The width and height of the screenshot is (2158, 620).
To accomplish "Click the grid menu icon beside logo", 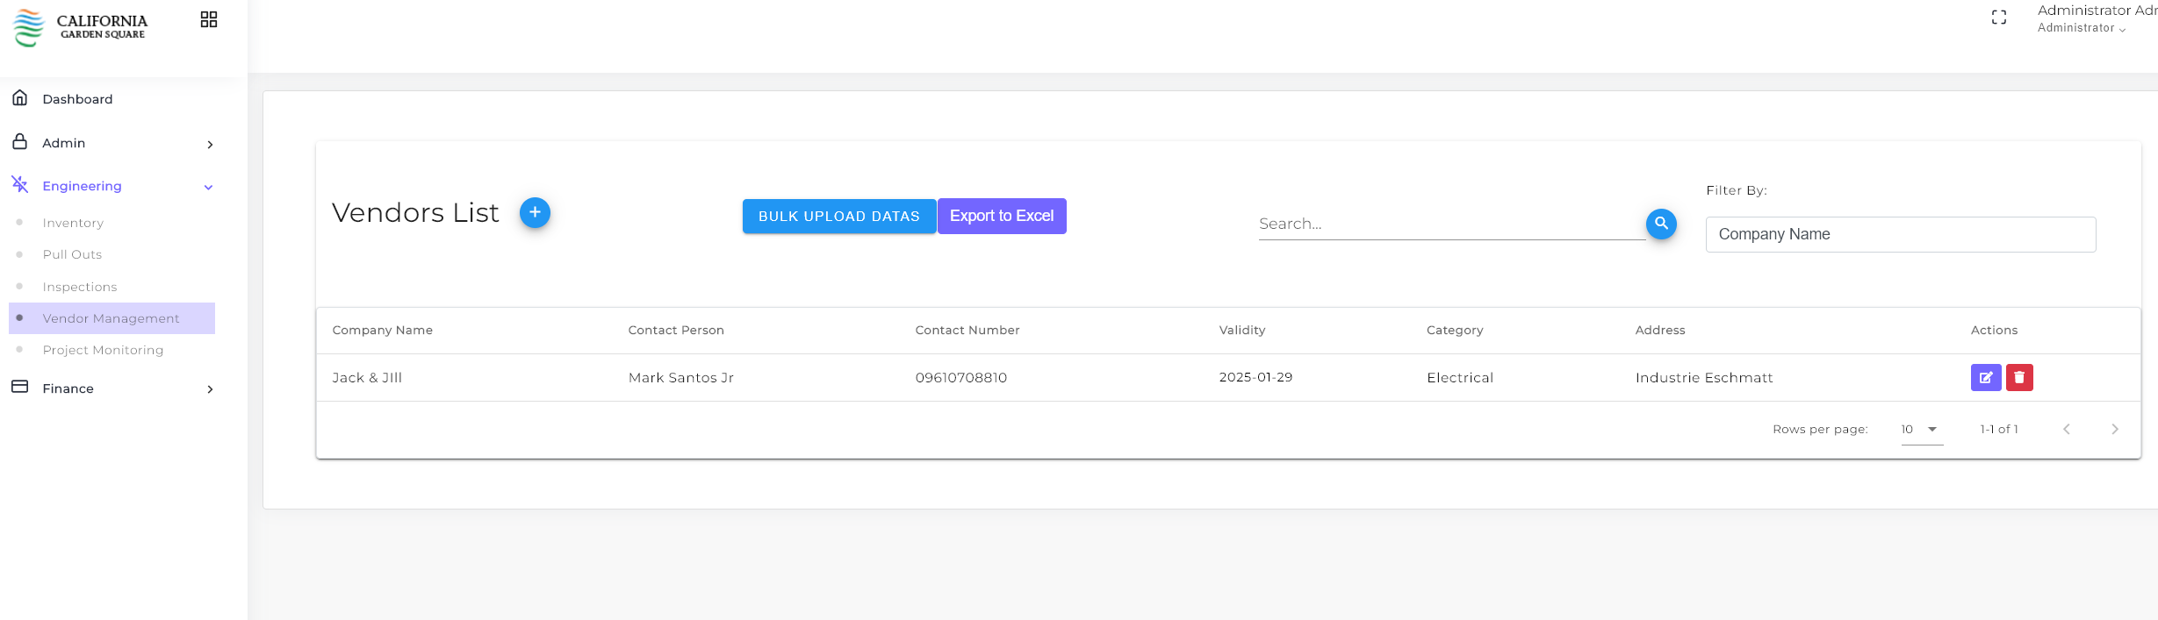I will click(x=209, y=19).
